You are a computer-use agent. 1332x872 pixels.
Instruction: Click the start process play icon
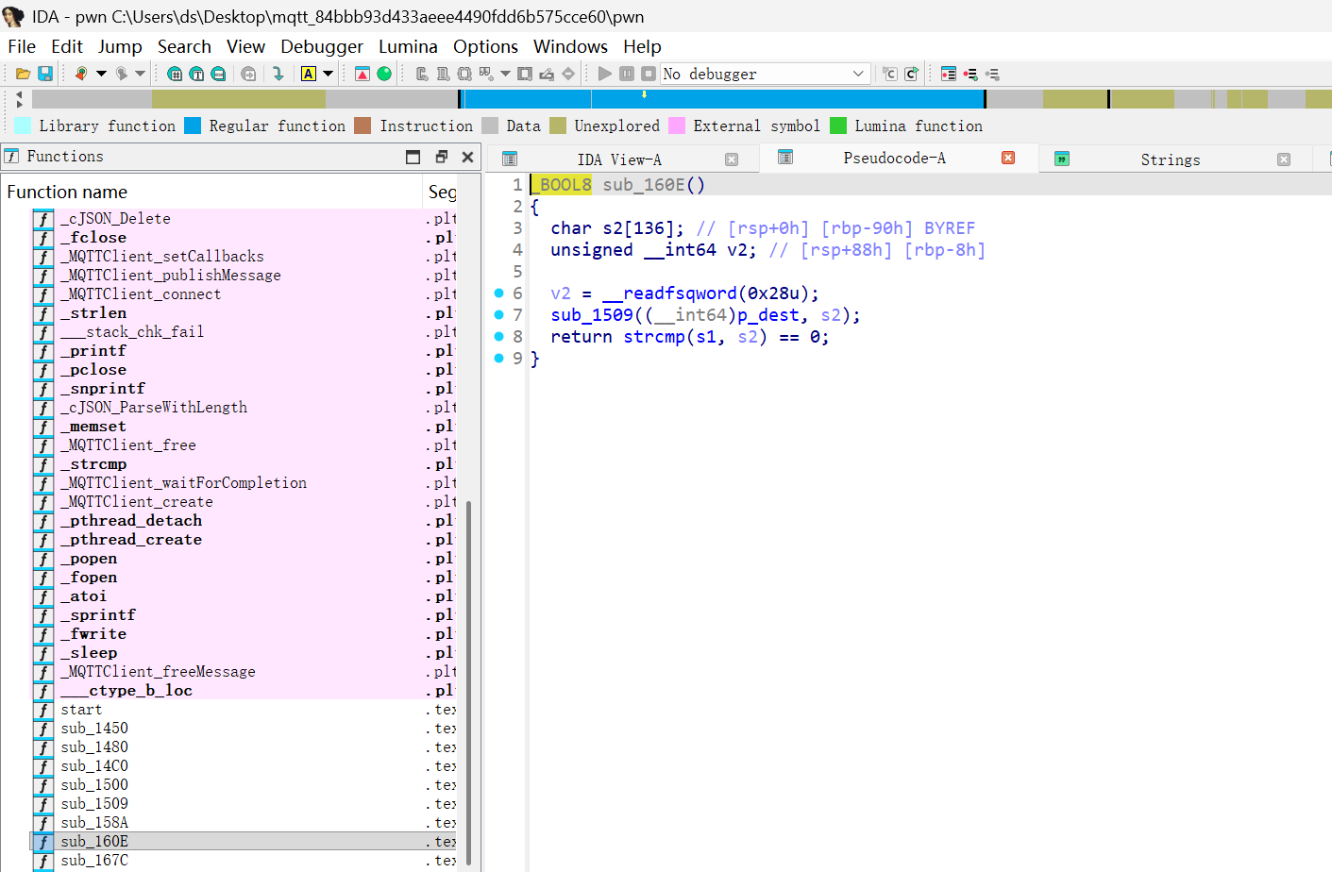(605, 74)
